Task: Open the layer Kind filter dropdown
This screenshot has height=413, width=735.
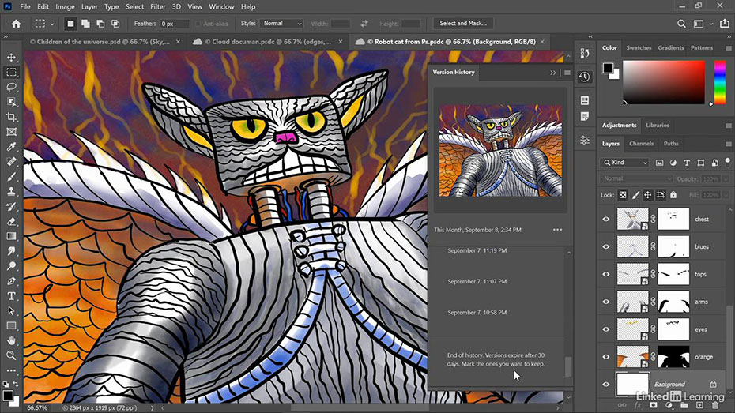Action: [624, 163]
